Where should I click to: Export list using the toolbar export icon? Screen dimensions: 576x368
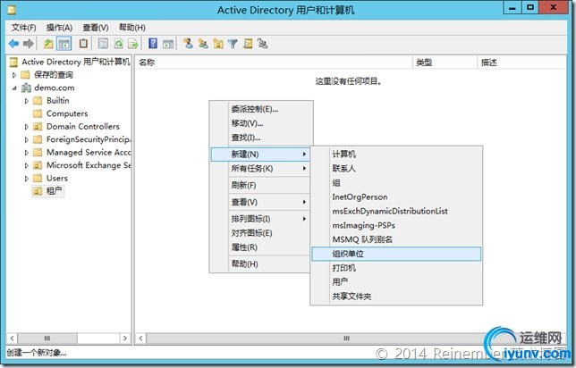tap(133, 44)
